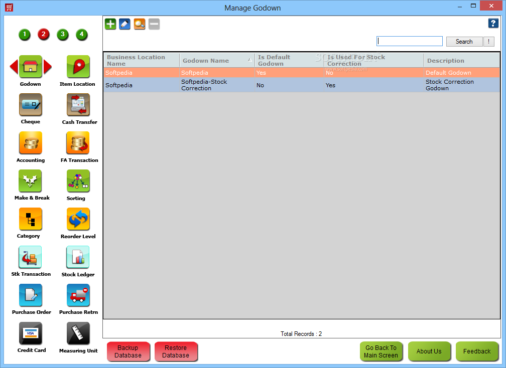Open the Item Location icon
Screen dimensions: 506x368
(x=78, y=67)
